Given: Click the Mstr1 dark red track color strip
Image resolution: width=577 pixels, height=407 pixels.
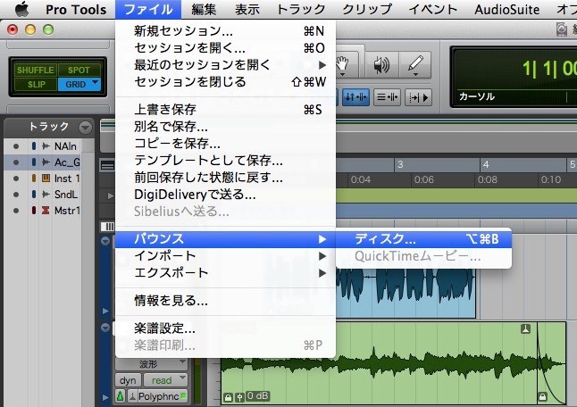Looking at the screenshot, I should coord(34,211).
